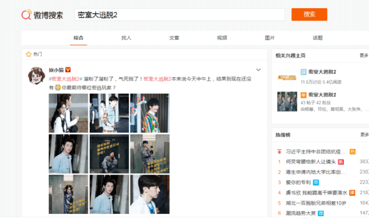
Task: Click the red 密室大逃脱2 keyword in post text
Action: [x=157, y=79]
